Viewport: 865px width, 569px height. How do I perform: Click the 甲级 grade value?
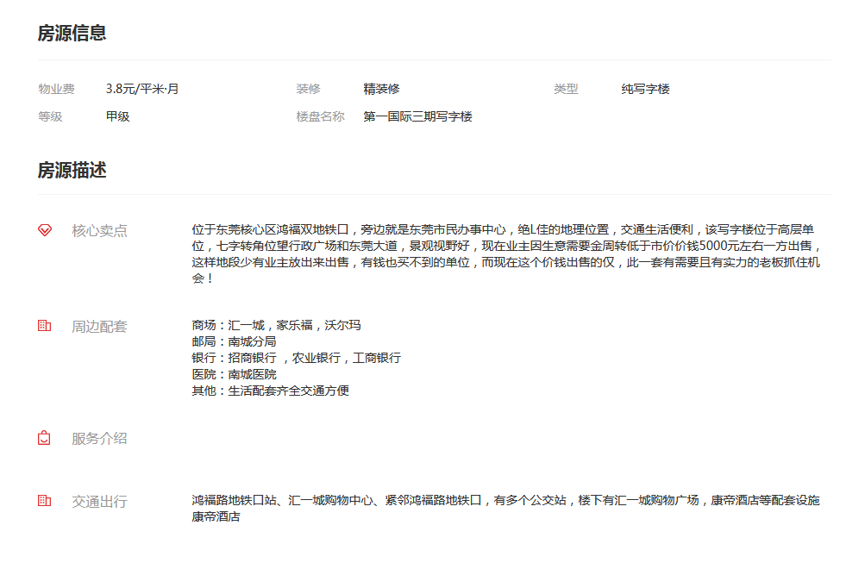click(117, 116)
